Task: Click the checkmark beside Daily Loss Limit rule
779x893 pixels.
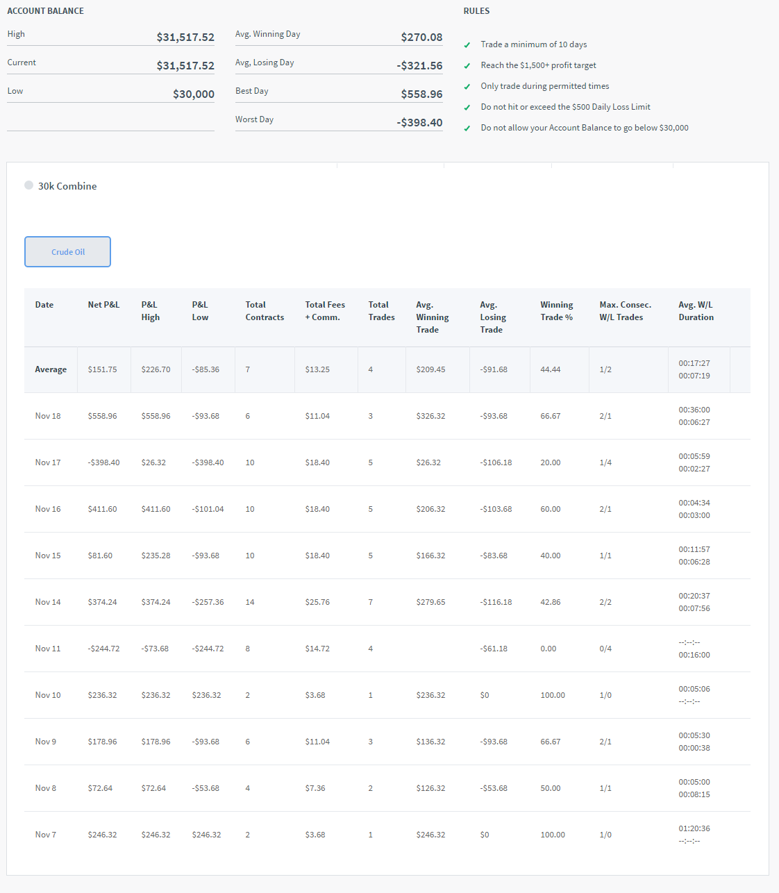Action: tap(467, 108)
